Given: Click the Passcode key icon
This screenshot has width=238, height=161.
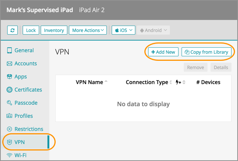Looking at the screenshot, I should 10,103.
